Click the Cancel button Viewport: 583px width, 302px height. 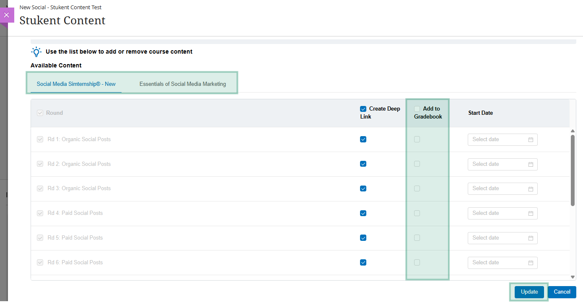click(562, 292)
